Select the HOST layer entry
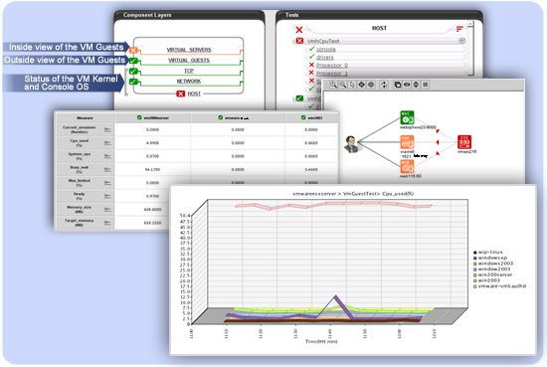This screenshot has height=367, width=547. point(194,93)
